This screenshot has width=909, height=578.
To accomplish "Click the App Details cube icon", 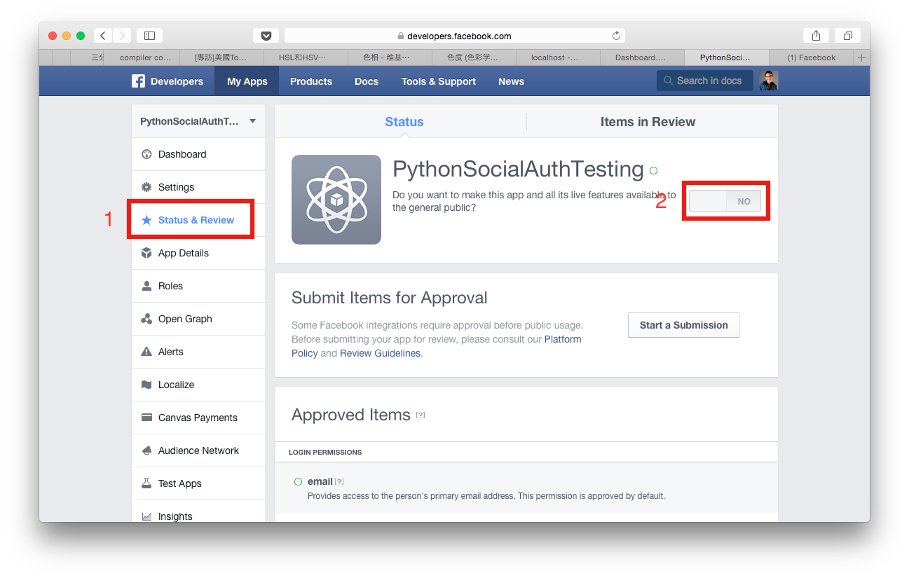I will (x=146, y=253).
